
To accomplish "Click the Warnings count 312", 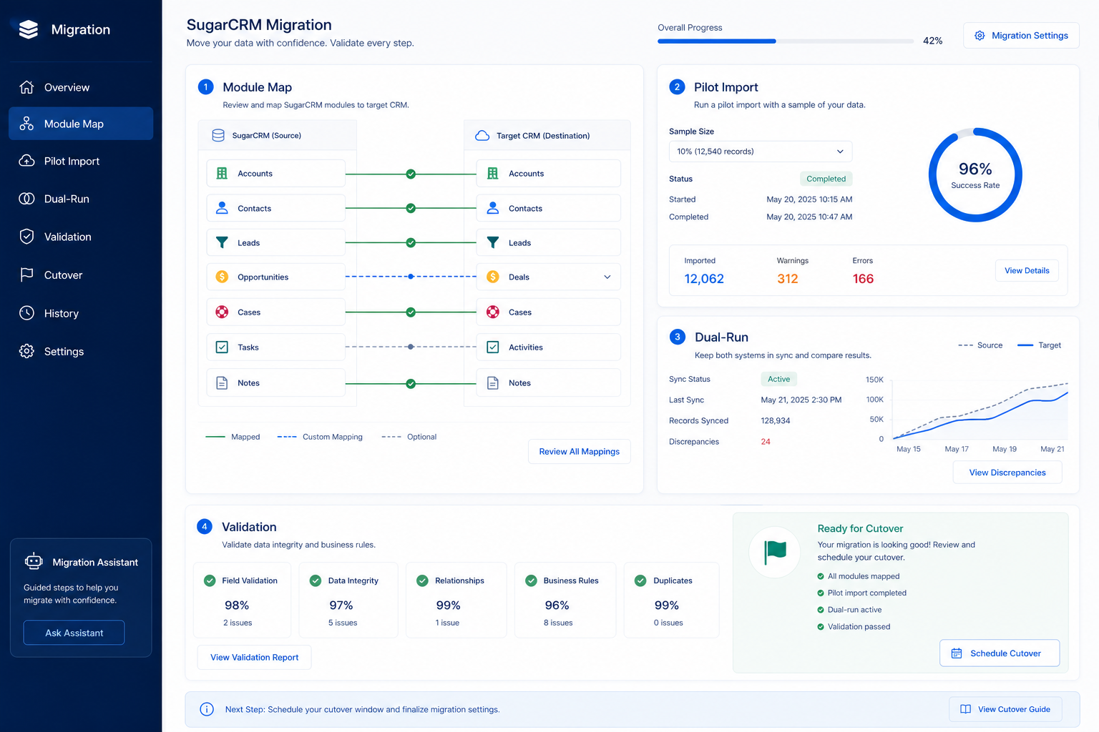I will 787,279.
